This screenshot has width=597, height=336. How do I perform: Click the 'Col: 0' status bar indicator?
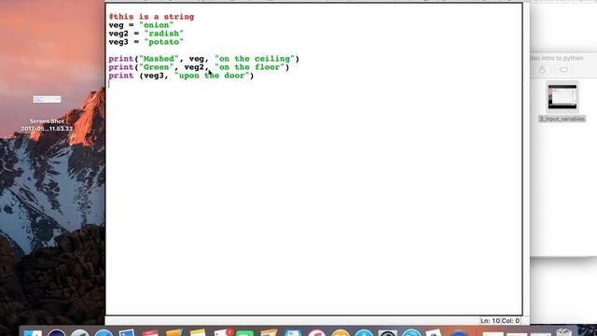(x=510, y=321)
